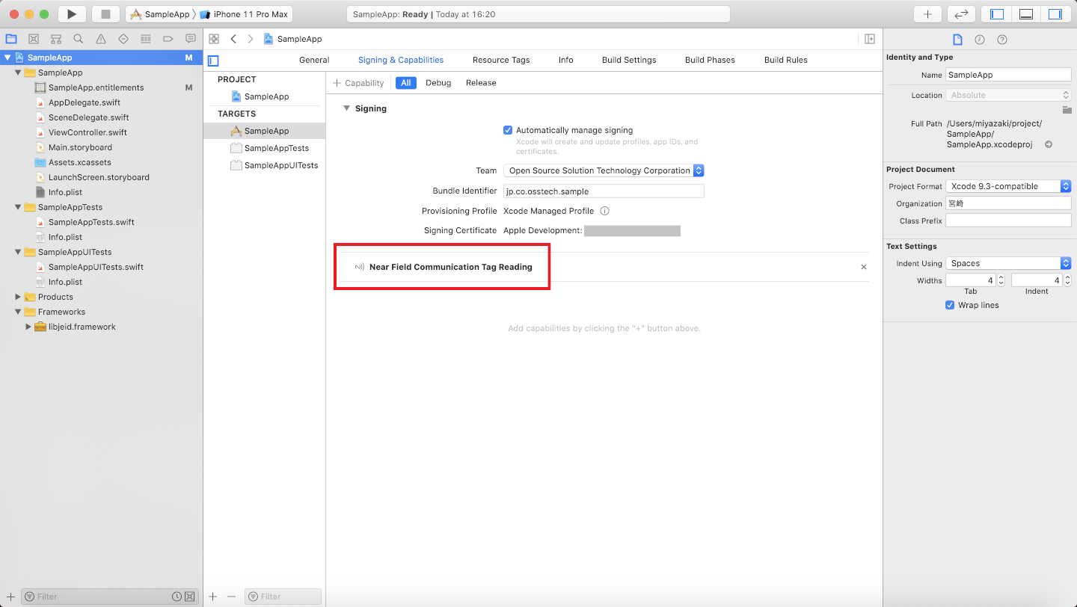
Task: Open the Issue navigator warning icon
Action: (100, 39)
